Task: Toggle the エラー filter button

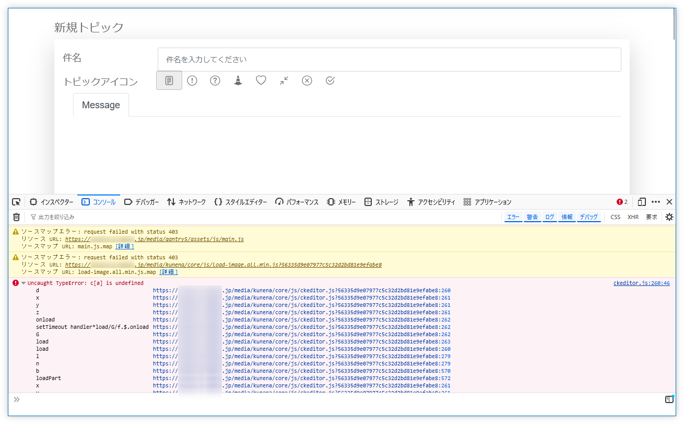Action: [514, 217]
